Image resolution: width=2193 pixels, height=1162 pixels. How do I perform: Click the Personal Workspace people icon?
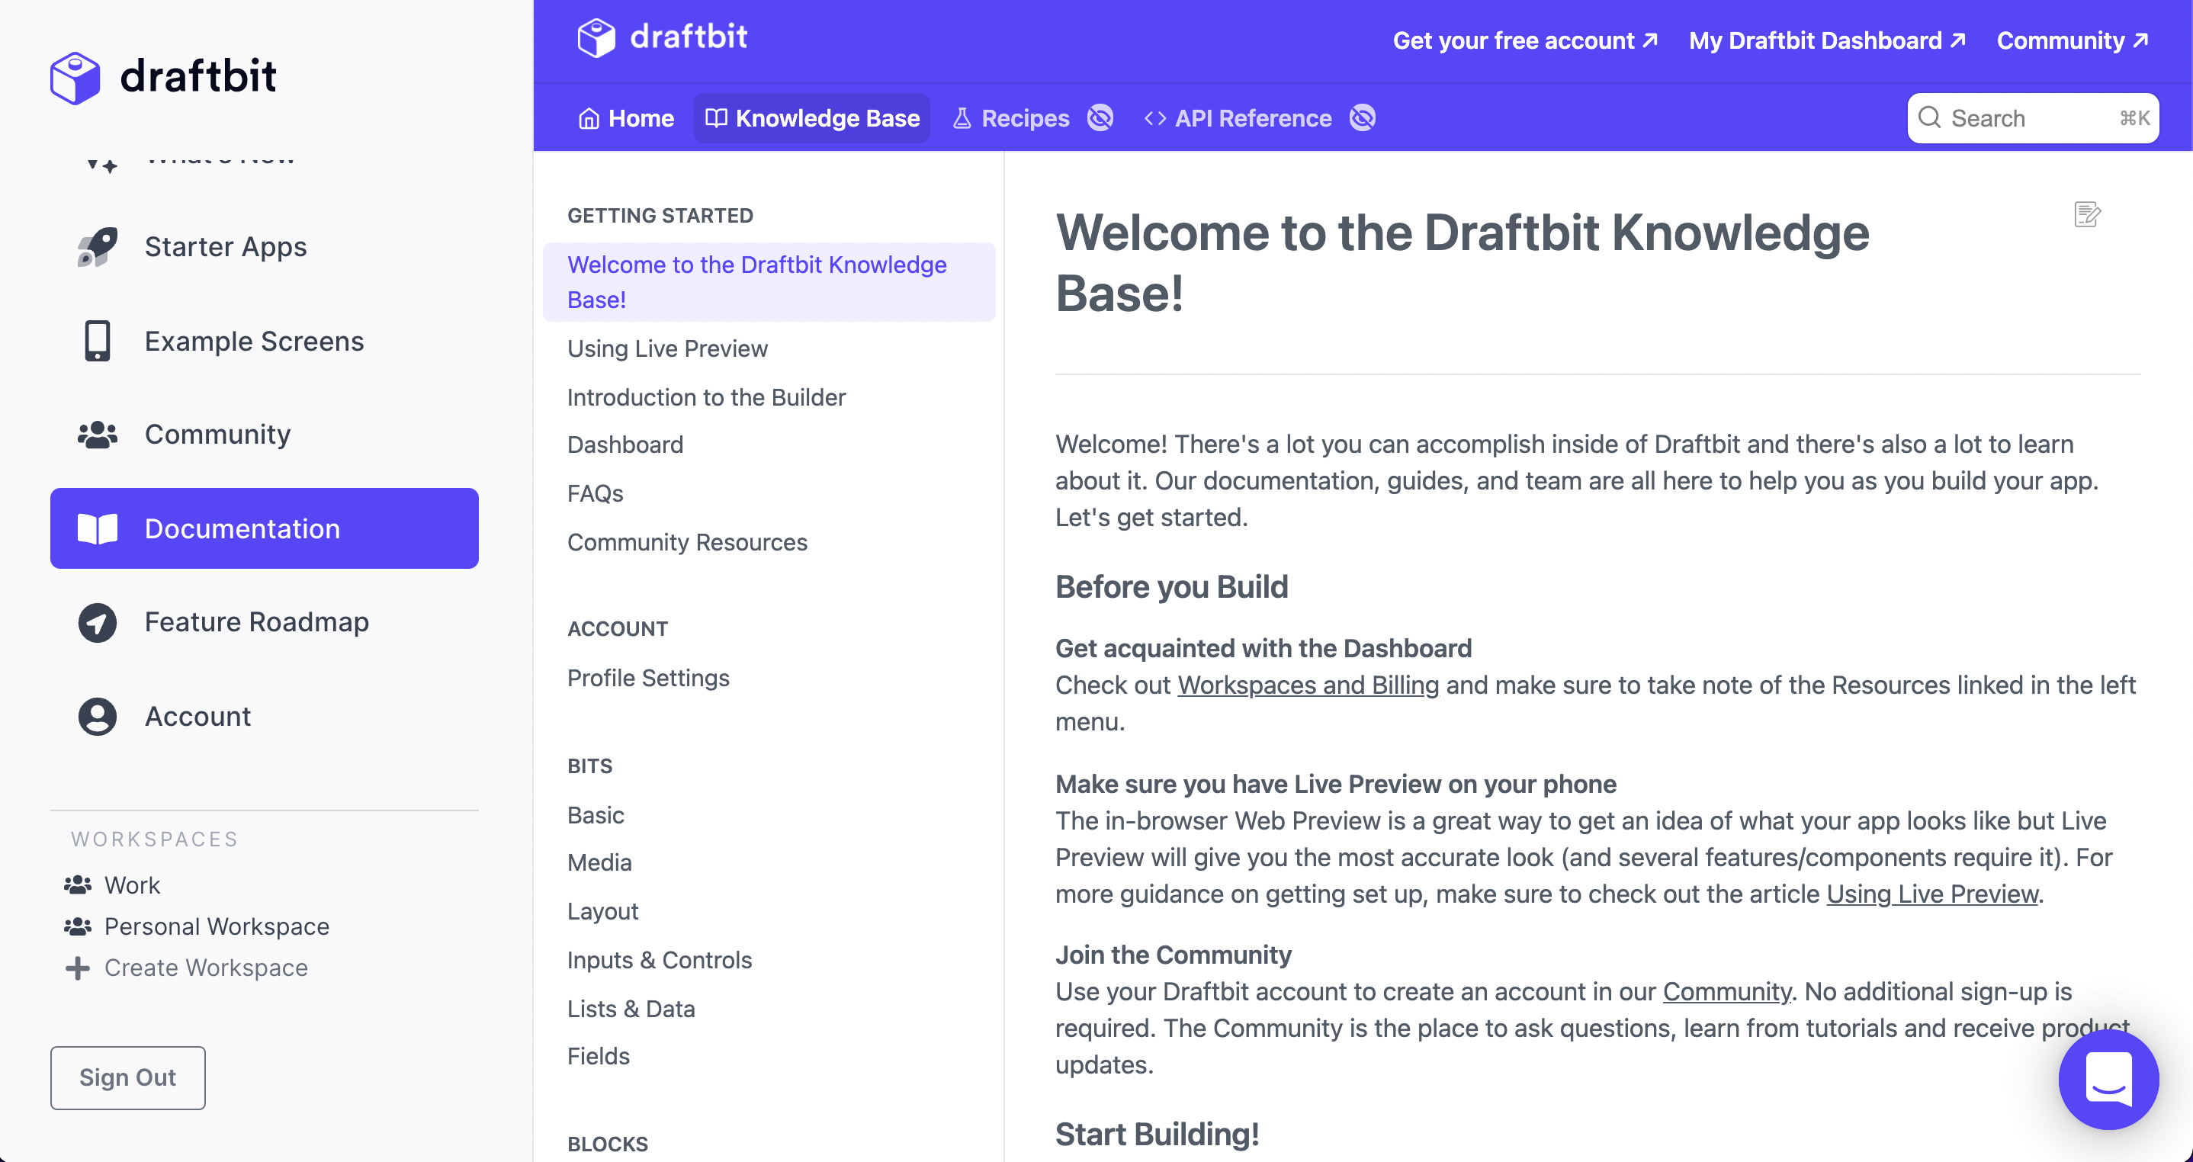pyautogui.click(x=78, y=926)
